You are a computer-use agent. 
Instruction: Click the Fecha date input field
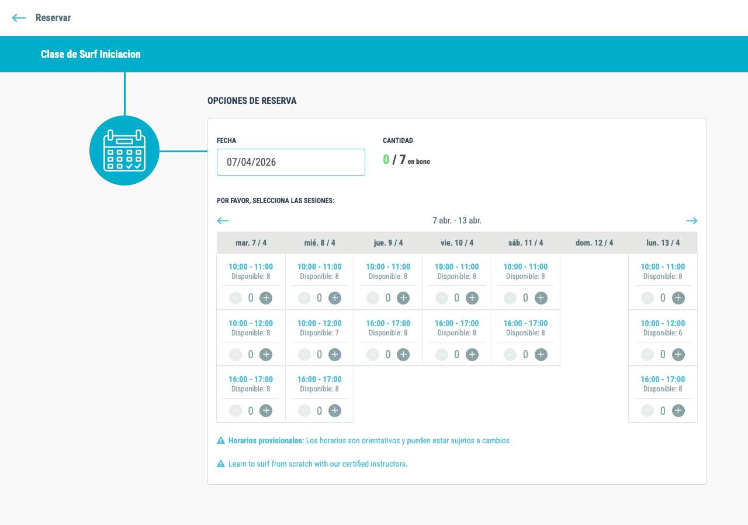(x=291, y=162)
